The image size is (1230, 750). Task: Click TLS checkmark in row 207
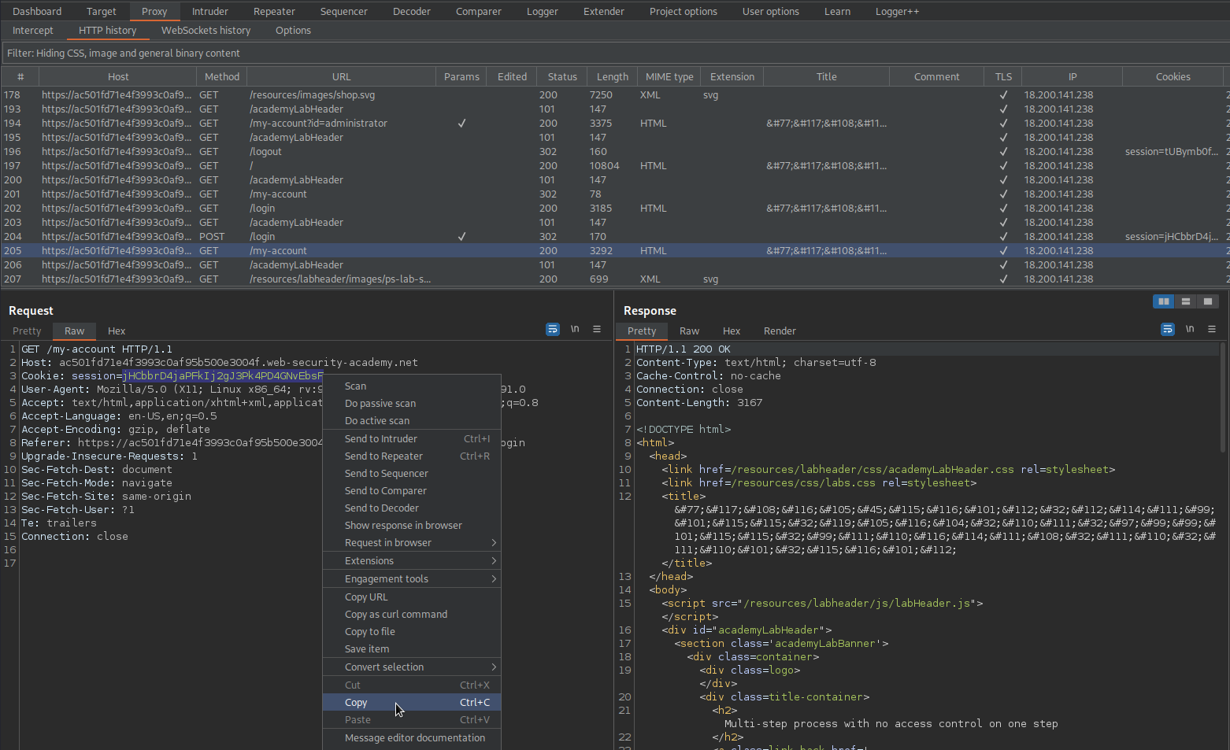pyautogui.click(x=1003, y=279)
